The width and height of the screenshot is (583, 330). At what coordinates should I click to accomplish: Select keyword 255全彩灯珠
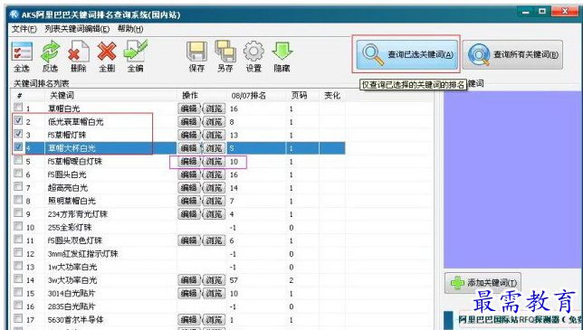pyautogui.click(x=70, y=227)
